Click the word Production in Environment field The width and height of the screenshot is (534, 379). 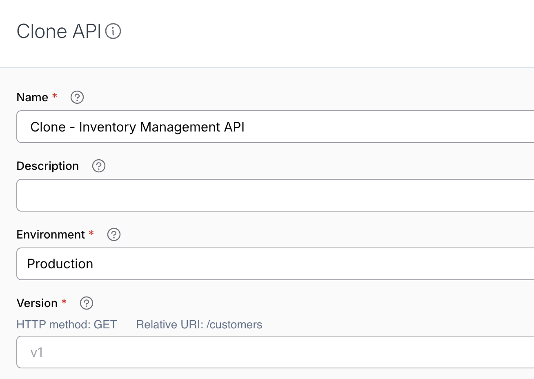(60, 264)
